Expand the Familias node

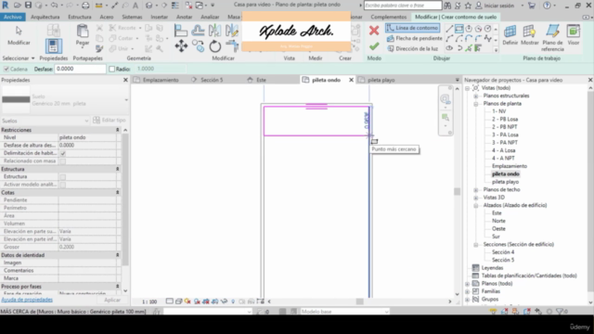[x=467, y=291]
